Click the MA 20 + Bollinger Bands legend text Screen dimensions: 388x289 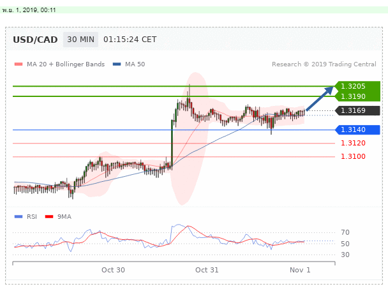(66, 64)
